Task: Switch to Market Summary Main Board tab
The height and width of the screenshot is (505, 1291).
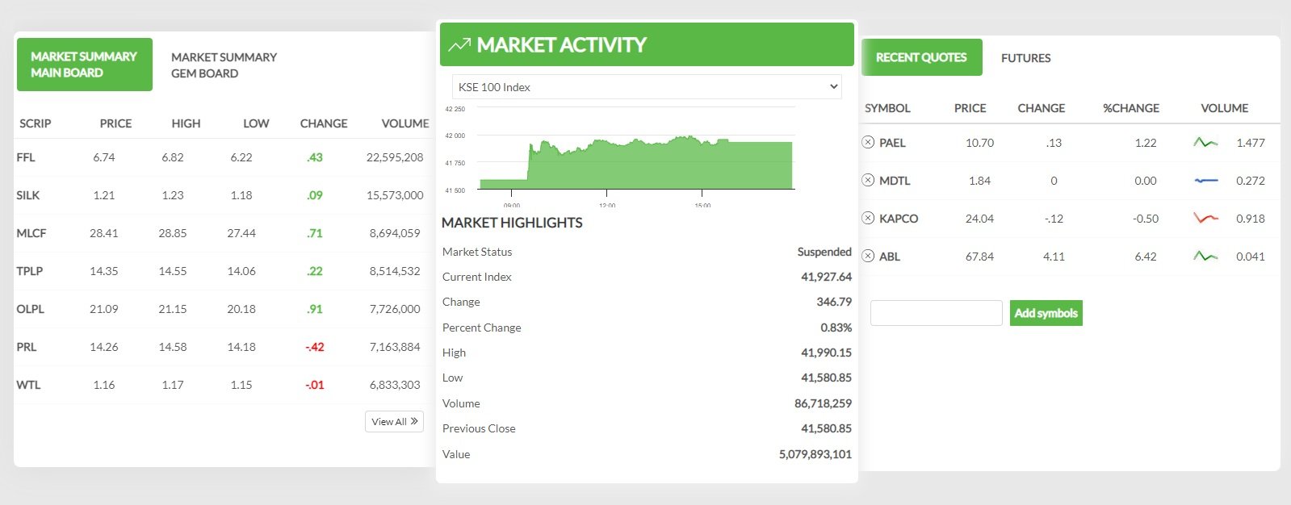Action: pos(84,65)
